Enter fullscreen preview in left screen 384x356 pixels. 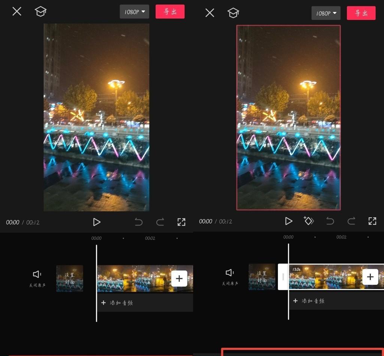181,222
